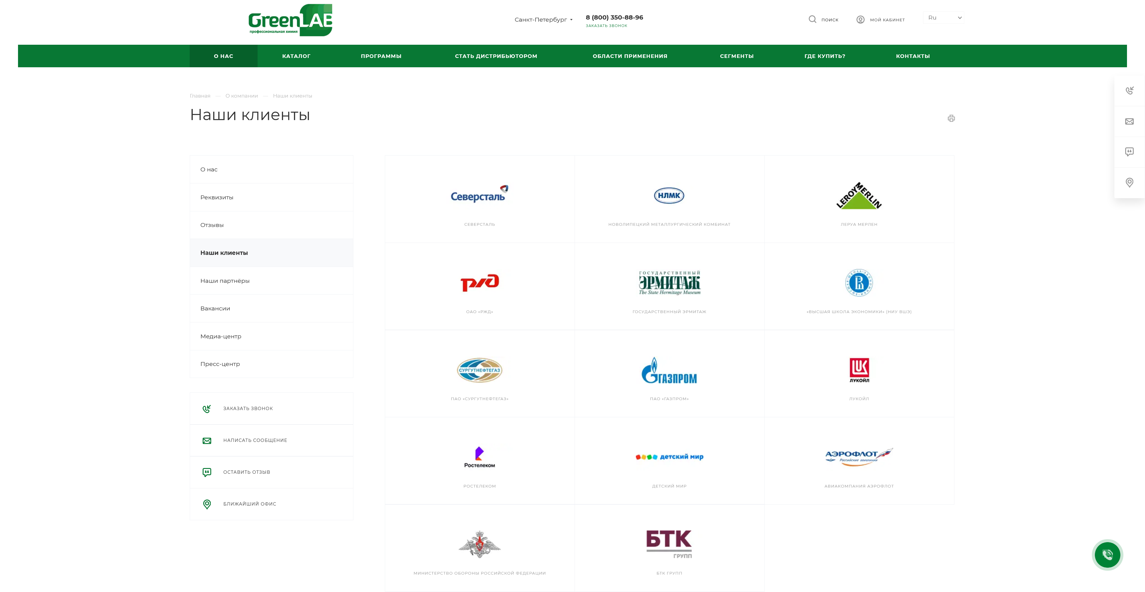Open the СЕГМЕНТЫ menu item
1145x592 pixels.
tap(736, 56)
